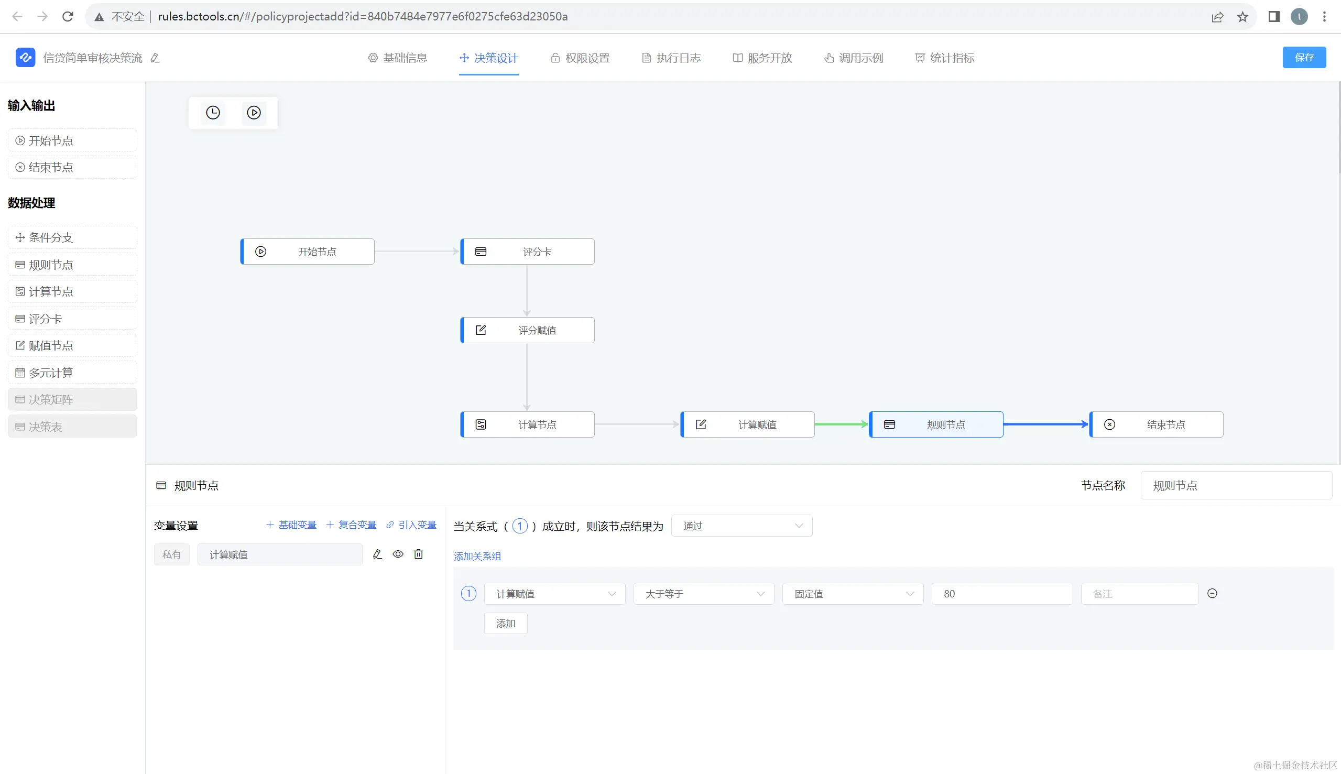Toggle visibility eye icon for 计算赋值 variable
Screen dimensions: 1341x774
pyautogui.click(x=398, y=554)
